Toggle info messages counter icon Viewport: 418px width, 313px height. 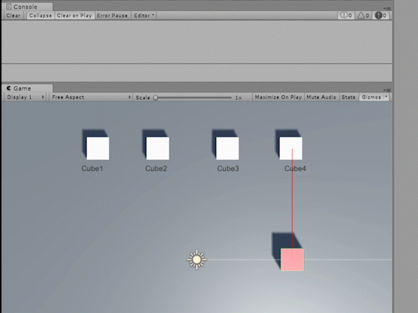[346, 15]
